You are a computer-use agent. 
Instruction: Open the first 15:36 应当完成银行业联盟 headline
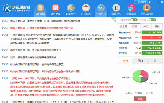tap(37, 64)
